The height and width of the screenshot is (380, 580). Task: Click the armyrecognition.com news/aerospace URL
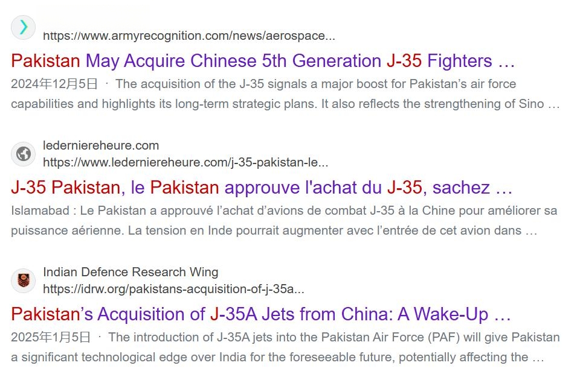189,36
